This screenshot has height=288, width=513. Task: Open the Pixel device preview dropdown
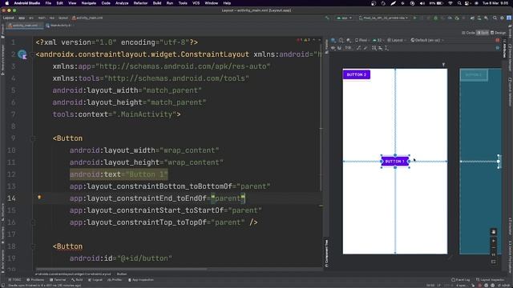(362, 40)
